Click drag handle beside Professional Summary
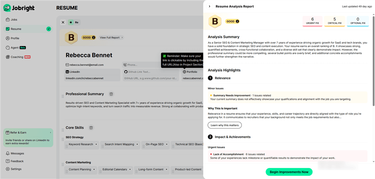 click(63, 96)
